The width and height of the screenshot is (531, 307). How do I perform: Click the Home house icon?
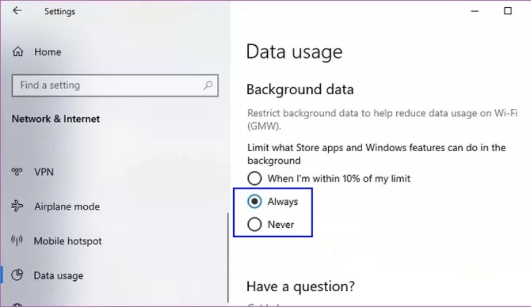18,52
